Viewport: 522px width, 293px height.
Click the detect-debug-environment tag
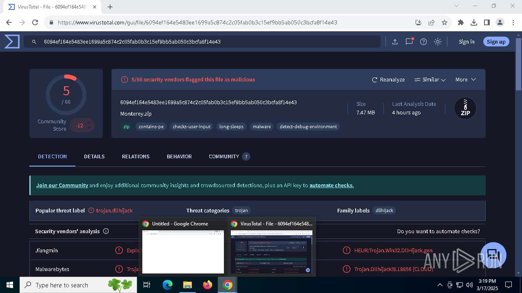click(308, 127)
